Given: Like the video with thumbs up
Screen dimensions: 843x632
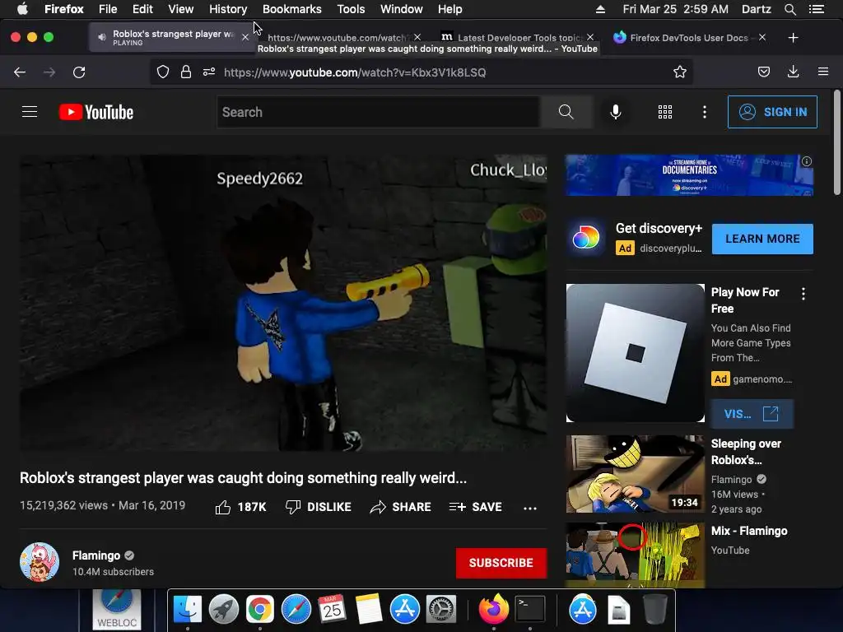Looking at the screenshot, I should pyautogui.click(x=240, y=507).
